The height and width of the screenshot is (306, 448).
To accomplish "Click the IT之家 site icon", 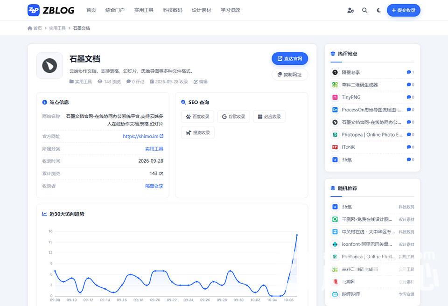I will click(335, 147).
